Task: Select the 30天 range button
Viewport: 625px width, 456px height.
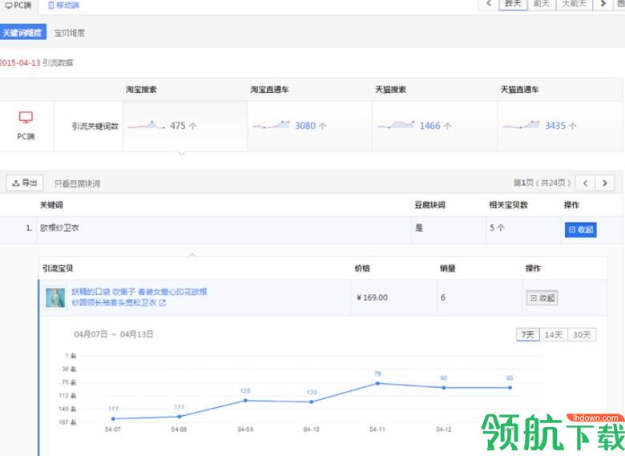Action: [582, 335]
